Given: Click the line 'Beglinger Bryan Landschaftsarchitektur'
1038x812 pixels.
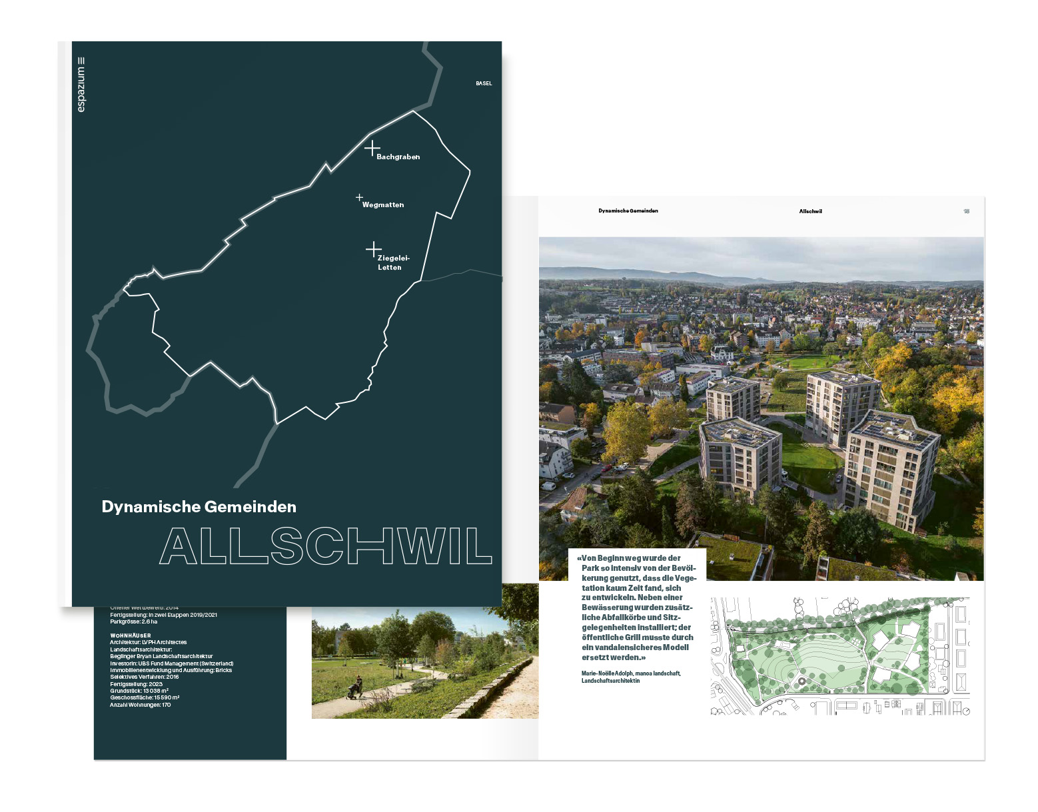Looking at the screenshot, I should (x=161, y=656).
